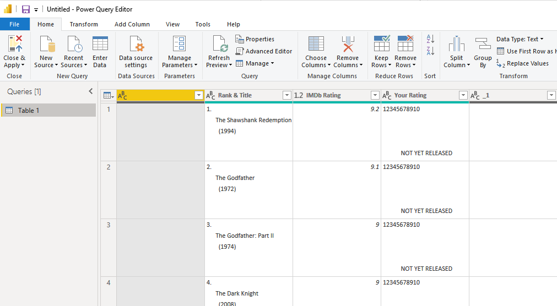Open Data source settings

coord(136,44)
